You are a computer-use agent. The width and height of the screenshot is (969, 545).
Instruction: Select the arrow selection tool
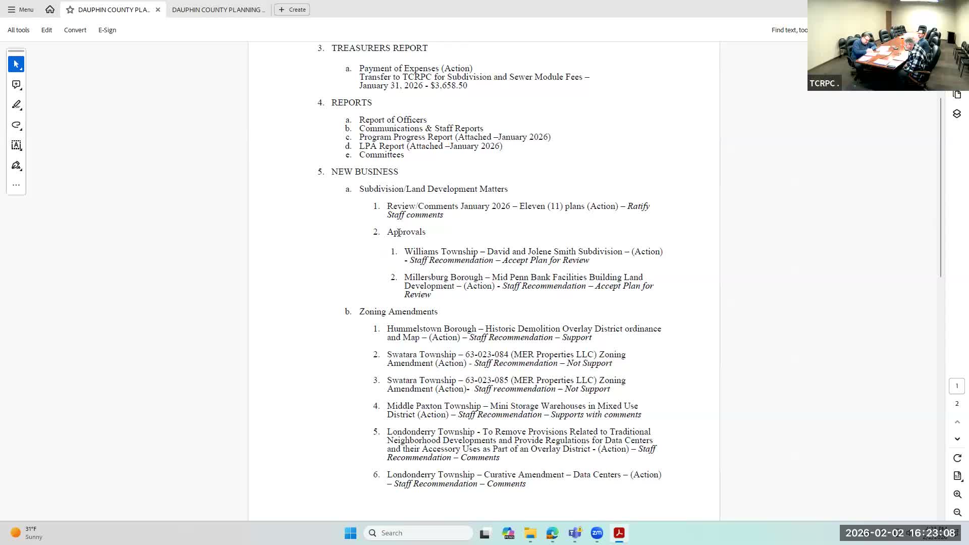[16, 65]
